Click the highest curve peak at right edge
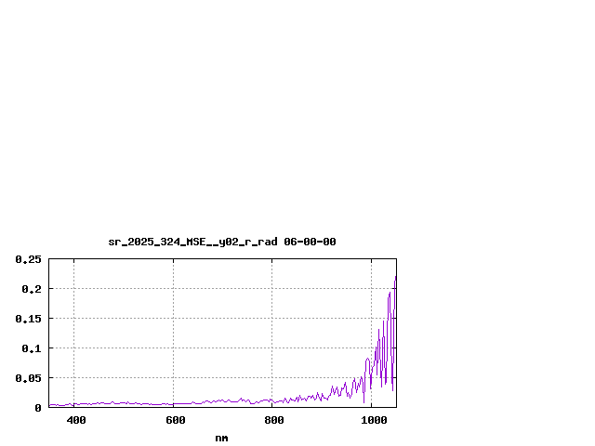Screen dimensions: 595x446 (395, 277)
